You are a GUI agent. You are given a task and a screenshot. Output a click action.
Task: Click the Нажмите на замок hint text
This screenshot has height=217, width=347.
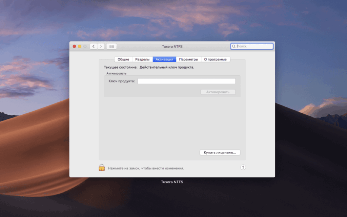tap(146, 168)
